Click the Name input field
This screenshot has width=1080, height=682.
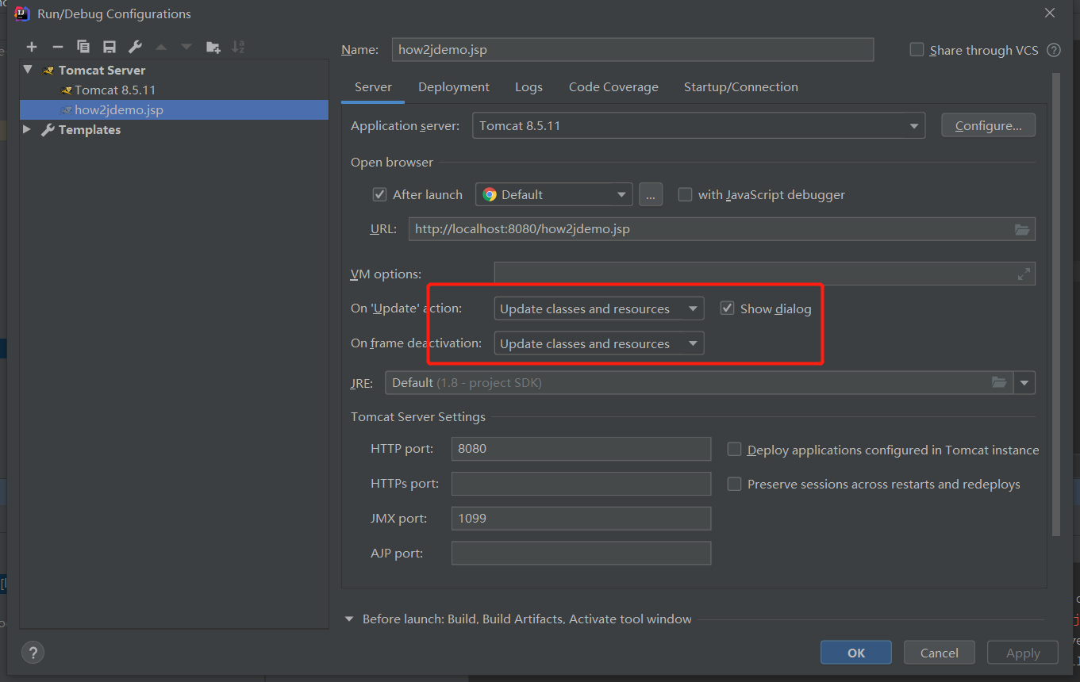coord(632,49)
